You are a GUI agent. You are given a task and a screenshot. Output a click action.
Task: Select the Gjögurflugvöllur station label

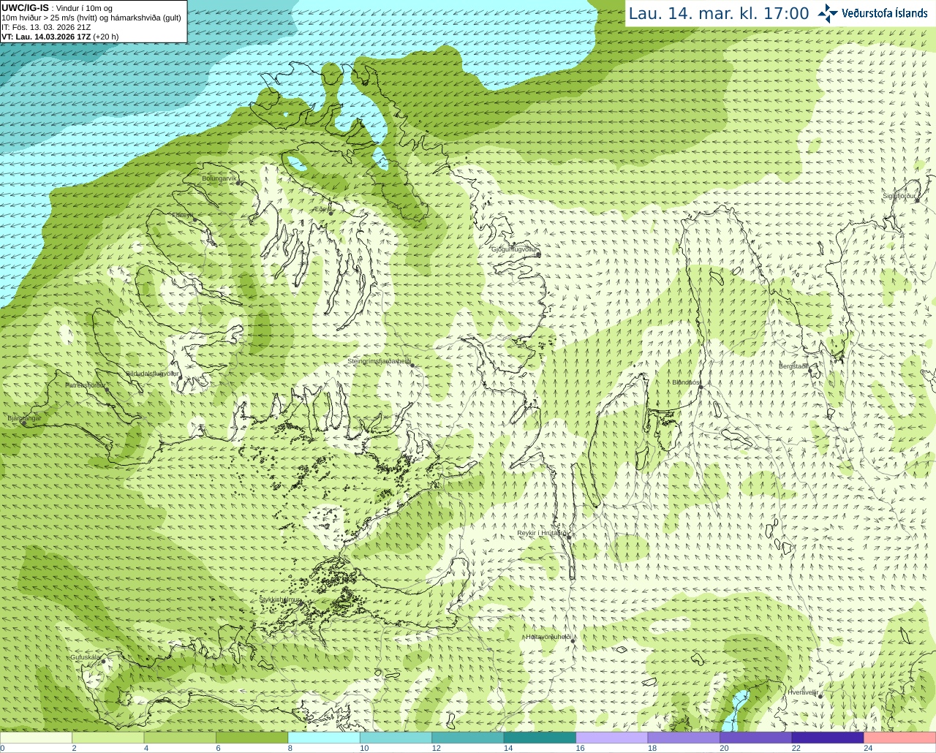[513, 249]
